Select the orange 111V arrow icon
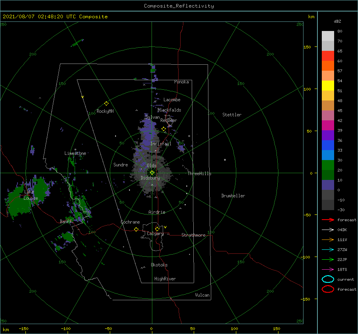 point(328,239)
